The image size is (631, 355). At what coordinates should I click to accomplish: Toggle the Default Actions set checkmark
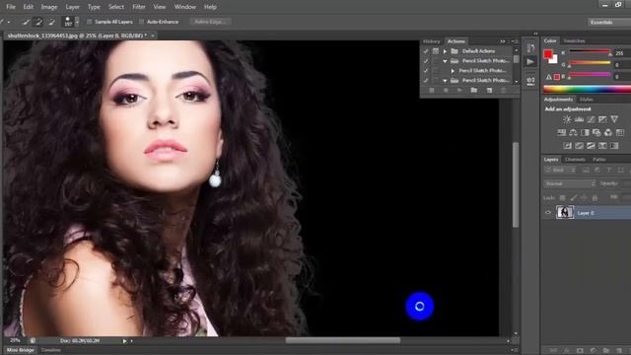[426, 51]
